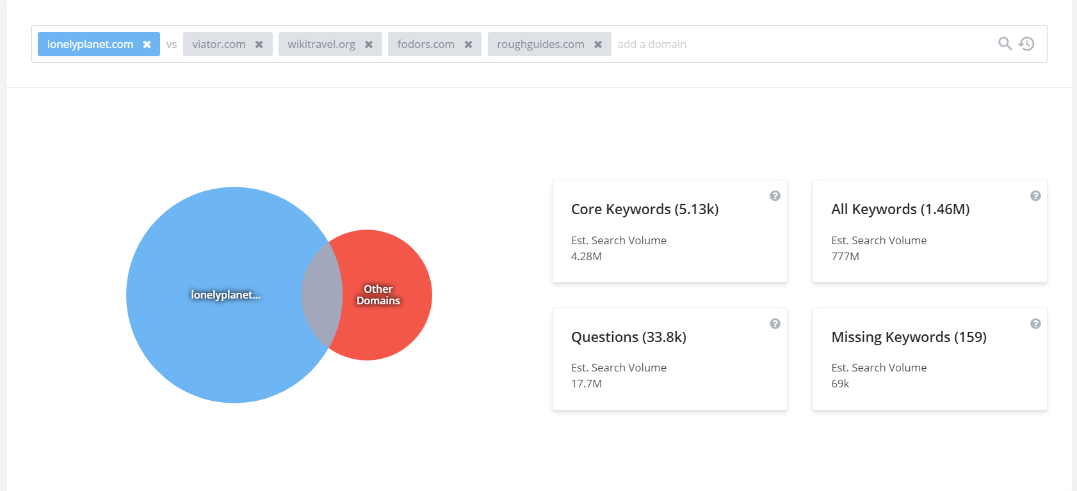
Task: Remove lonelyplanet.com domain tag
Action: (x=147, y=44)
